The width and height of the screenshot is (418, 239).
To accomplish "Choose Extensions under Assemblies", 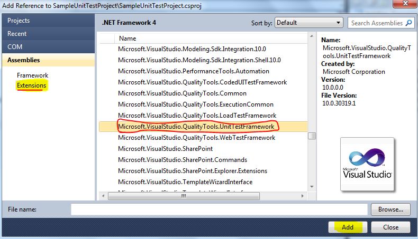I will pyautogui.click(x=31, y=85).
